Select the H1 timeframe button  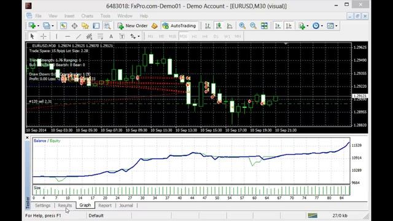(194, 36)
